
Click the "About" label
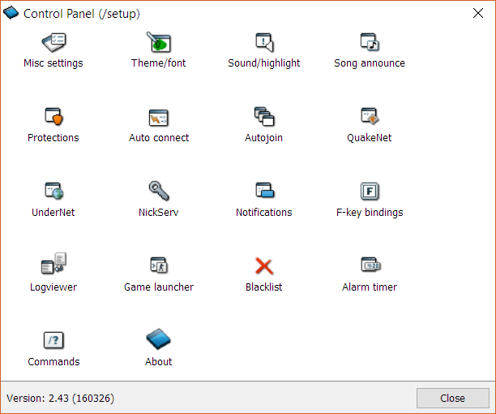pos(159,362)
